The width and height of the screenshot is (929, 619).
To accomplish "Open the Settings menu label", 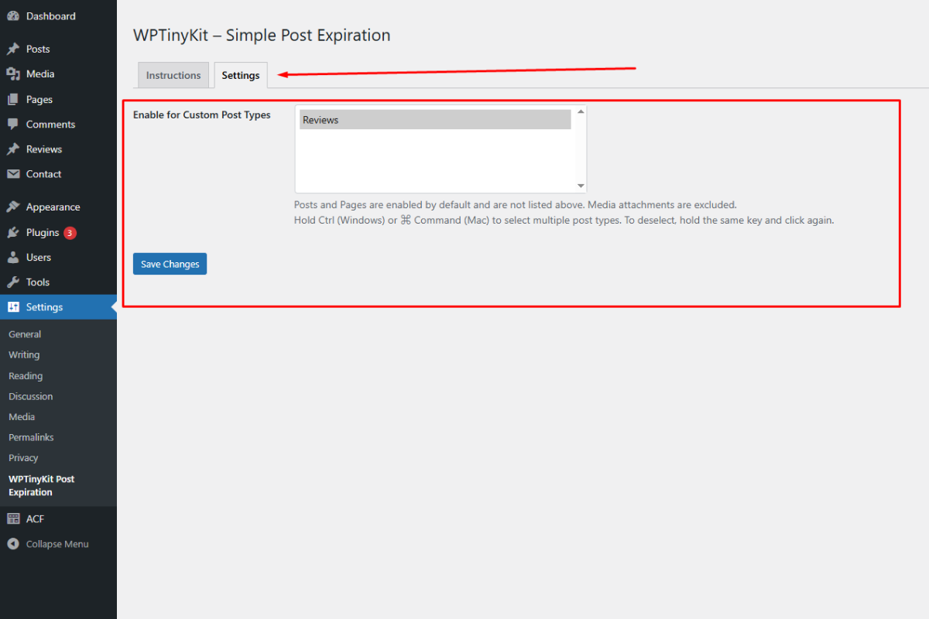I will (44, 307).
